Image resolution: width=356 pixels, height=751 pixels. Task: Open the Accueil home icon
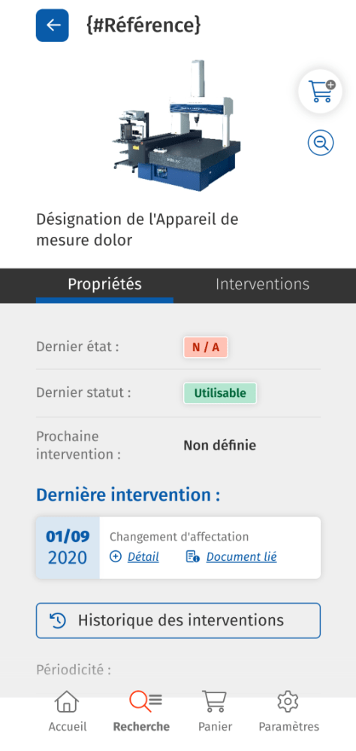point(68,701)
